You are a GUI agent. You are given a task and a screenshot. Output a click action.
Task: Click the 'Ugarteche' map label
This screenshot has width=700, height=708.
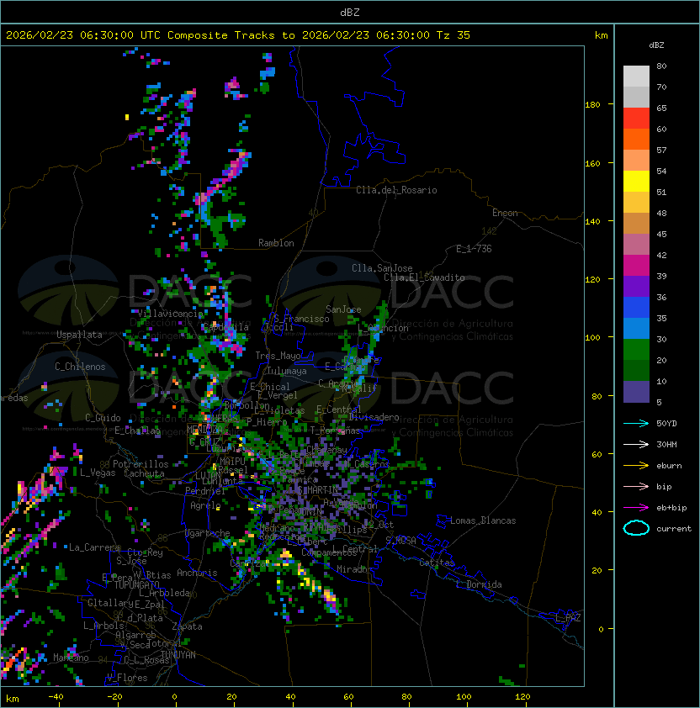pos(208,533)
